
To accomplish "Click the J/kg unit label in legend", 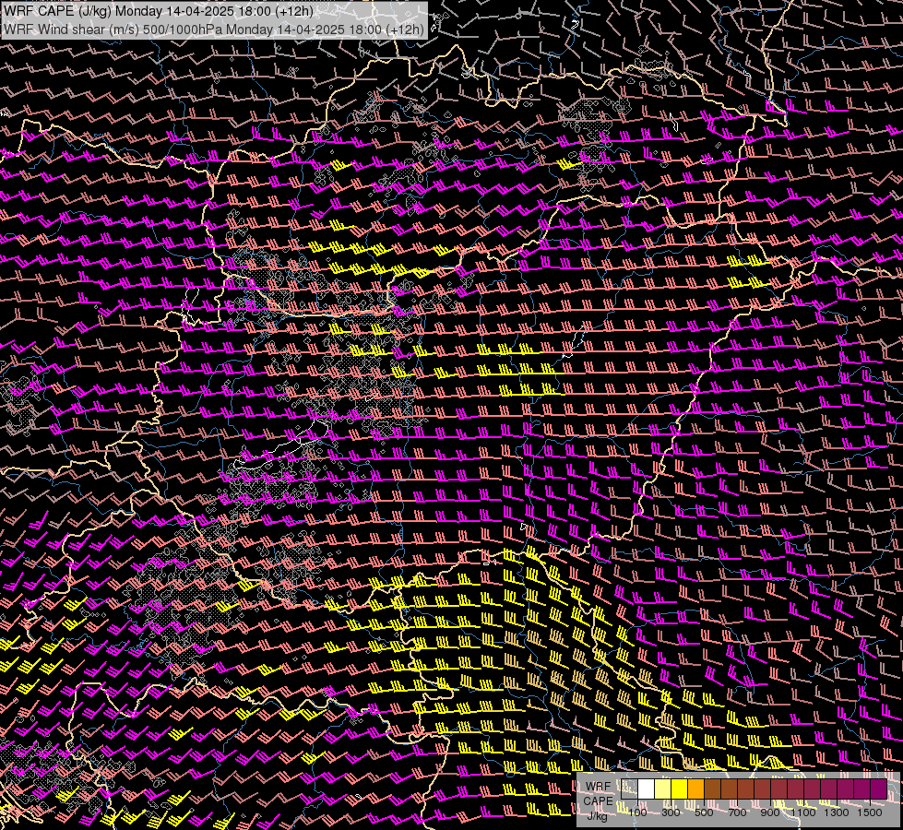I will pyautogui.click(x=598, y=816).
